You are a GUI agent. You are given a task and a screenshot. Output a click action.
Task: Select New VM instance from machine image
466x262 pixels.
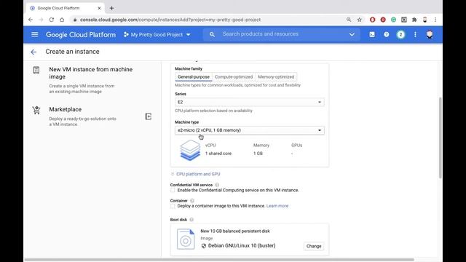point(90,73)
